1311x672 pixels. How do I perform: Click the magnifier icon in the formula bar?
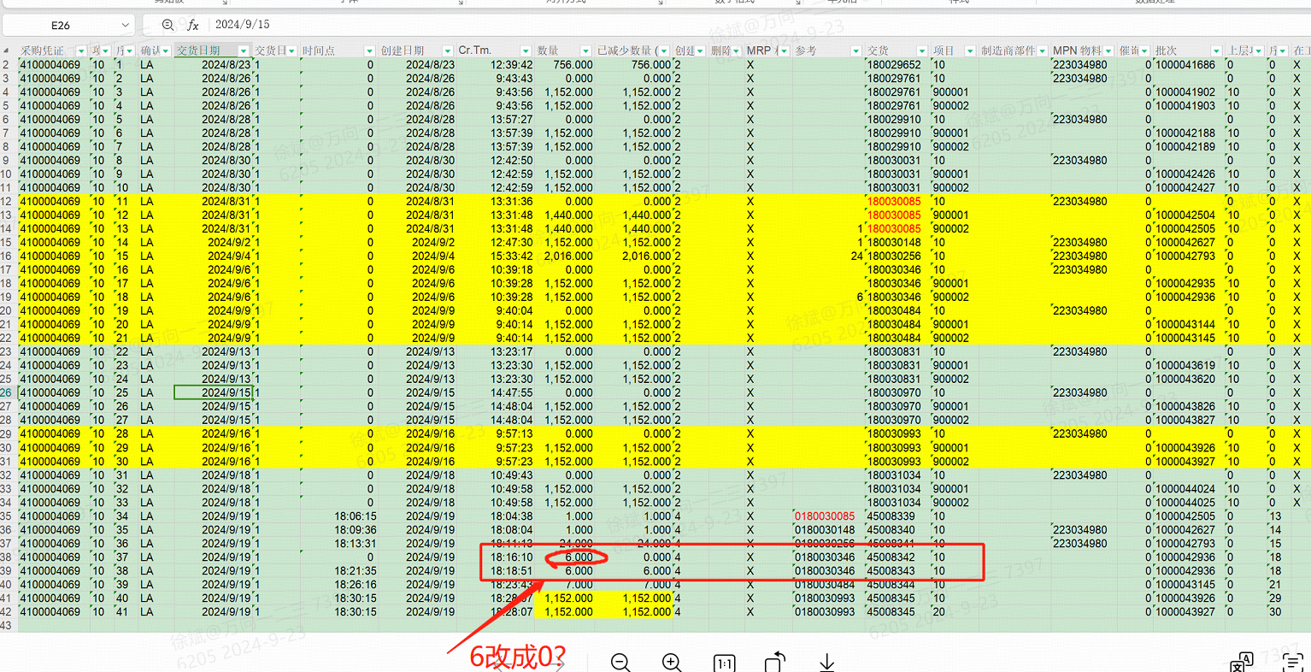click(168, 25)
